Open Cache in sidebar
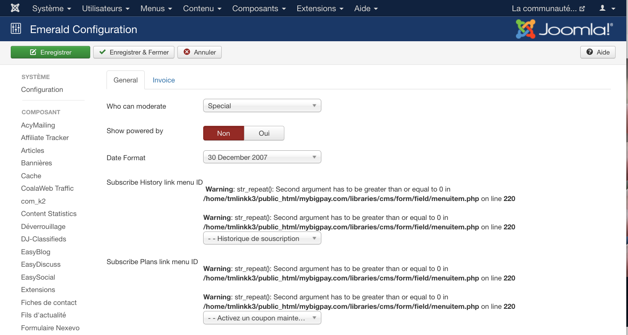The image size is (628, 335). tap(31, 176)
